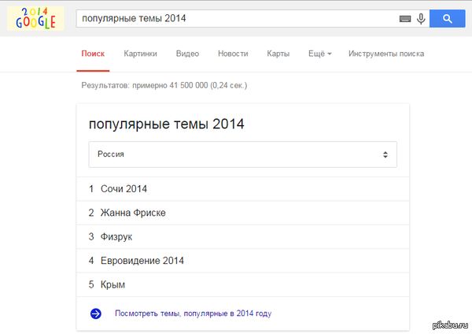Viewport: 472px width, 334px height.
Task: Click the результатов count text
Action: coord(164,86)
